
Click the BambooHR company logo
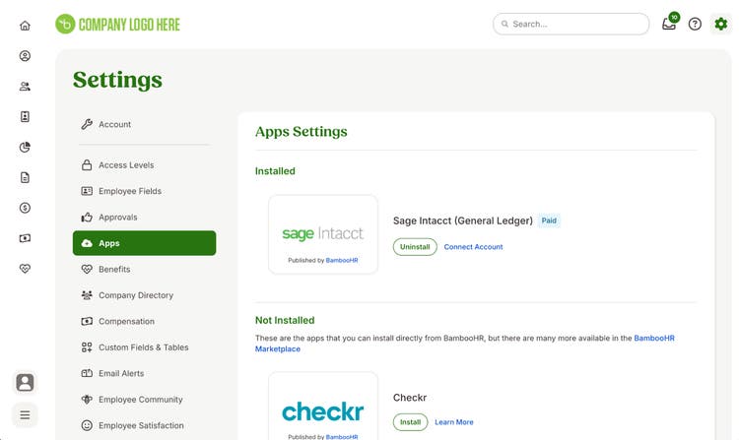pos(117,24)
